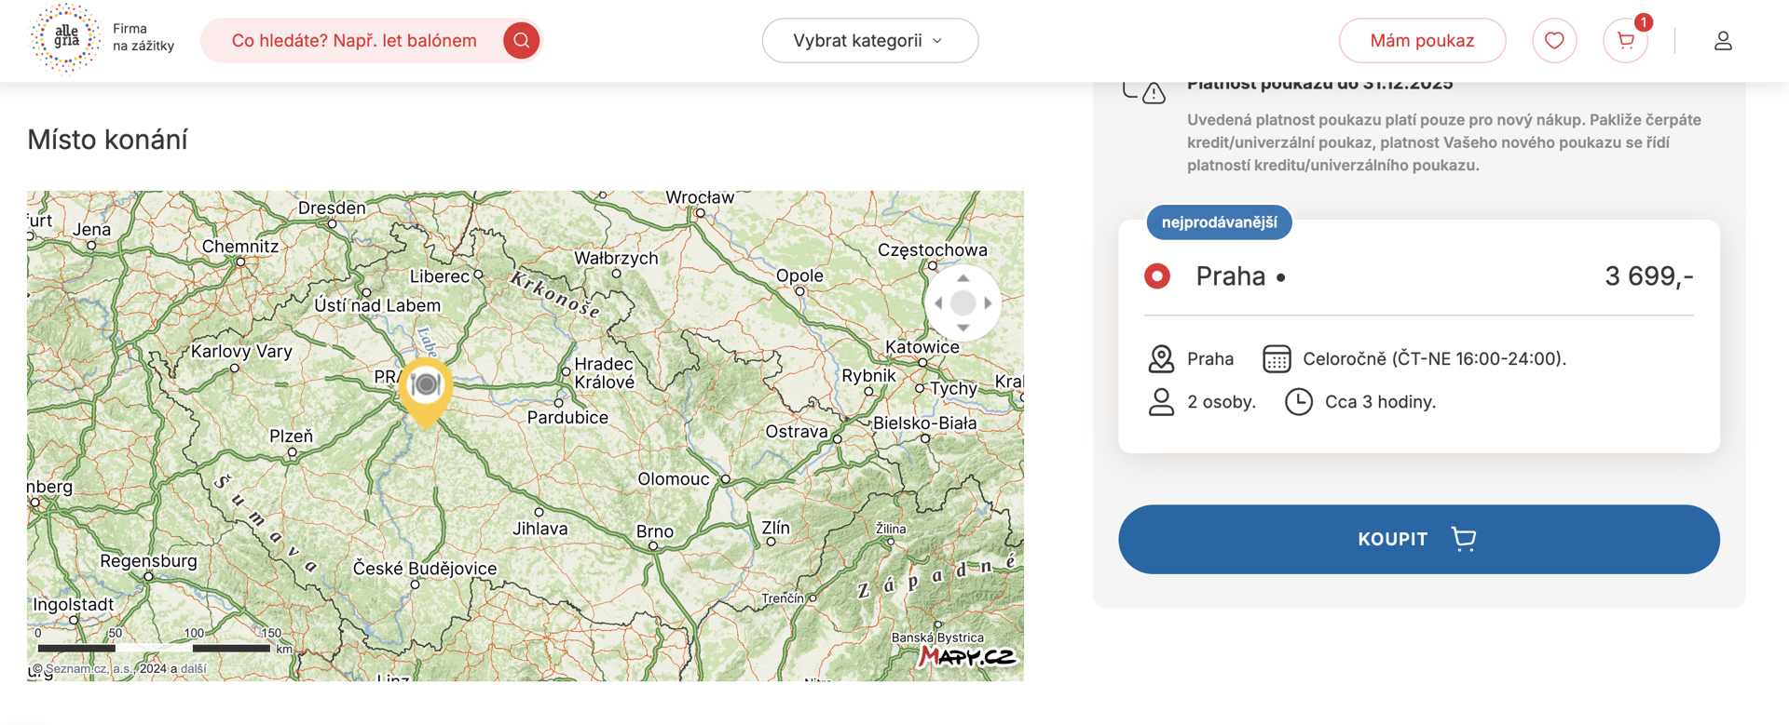The width and height of the screenshot is (1789, 725).
Task: Click the 'Liberec' label on map
Action: pos(440,276)
